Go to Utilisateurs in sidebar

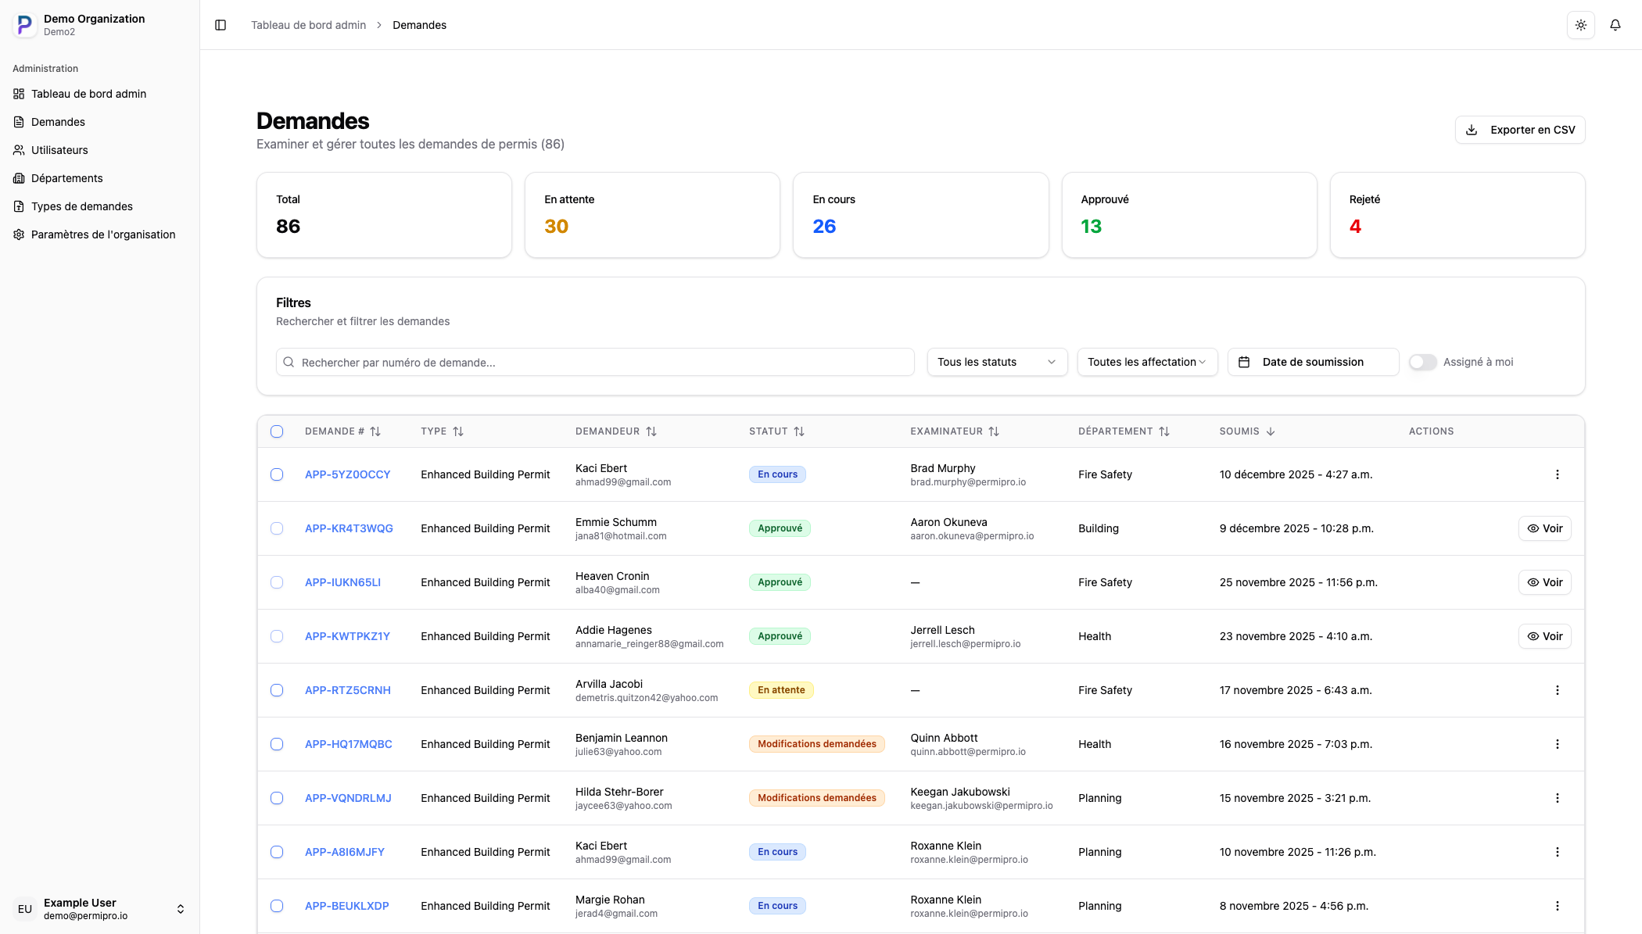59,150
